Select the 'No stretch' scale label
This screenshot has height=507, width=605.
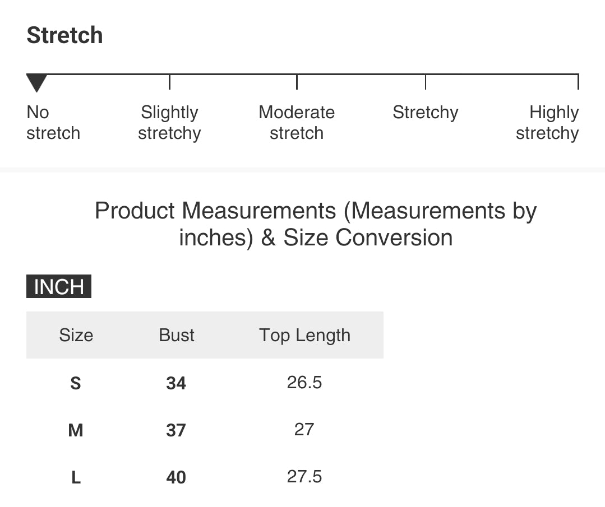pos(53,123)
